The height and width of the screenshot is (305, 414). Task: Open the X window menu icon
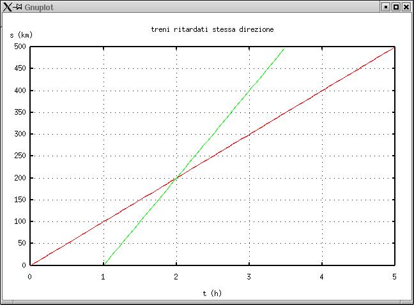(x=7, y=6)
